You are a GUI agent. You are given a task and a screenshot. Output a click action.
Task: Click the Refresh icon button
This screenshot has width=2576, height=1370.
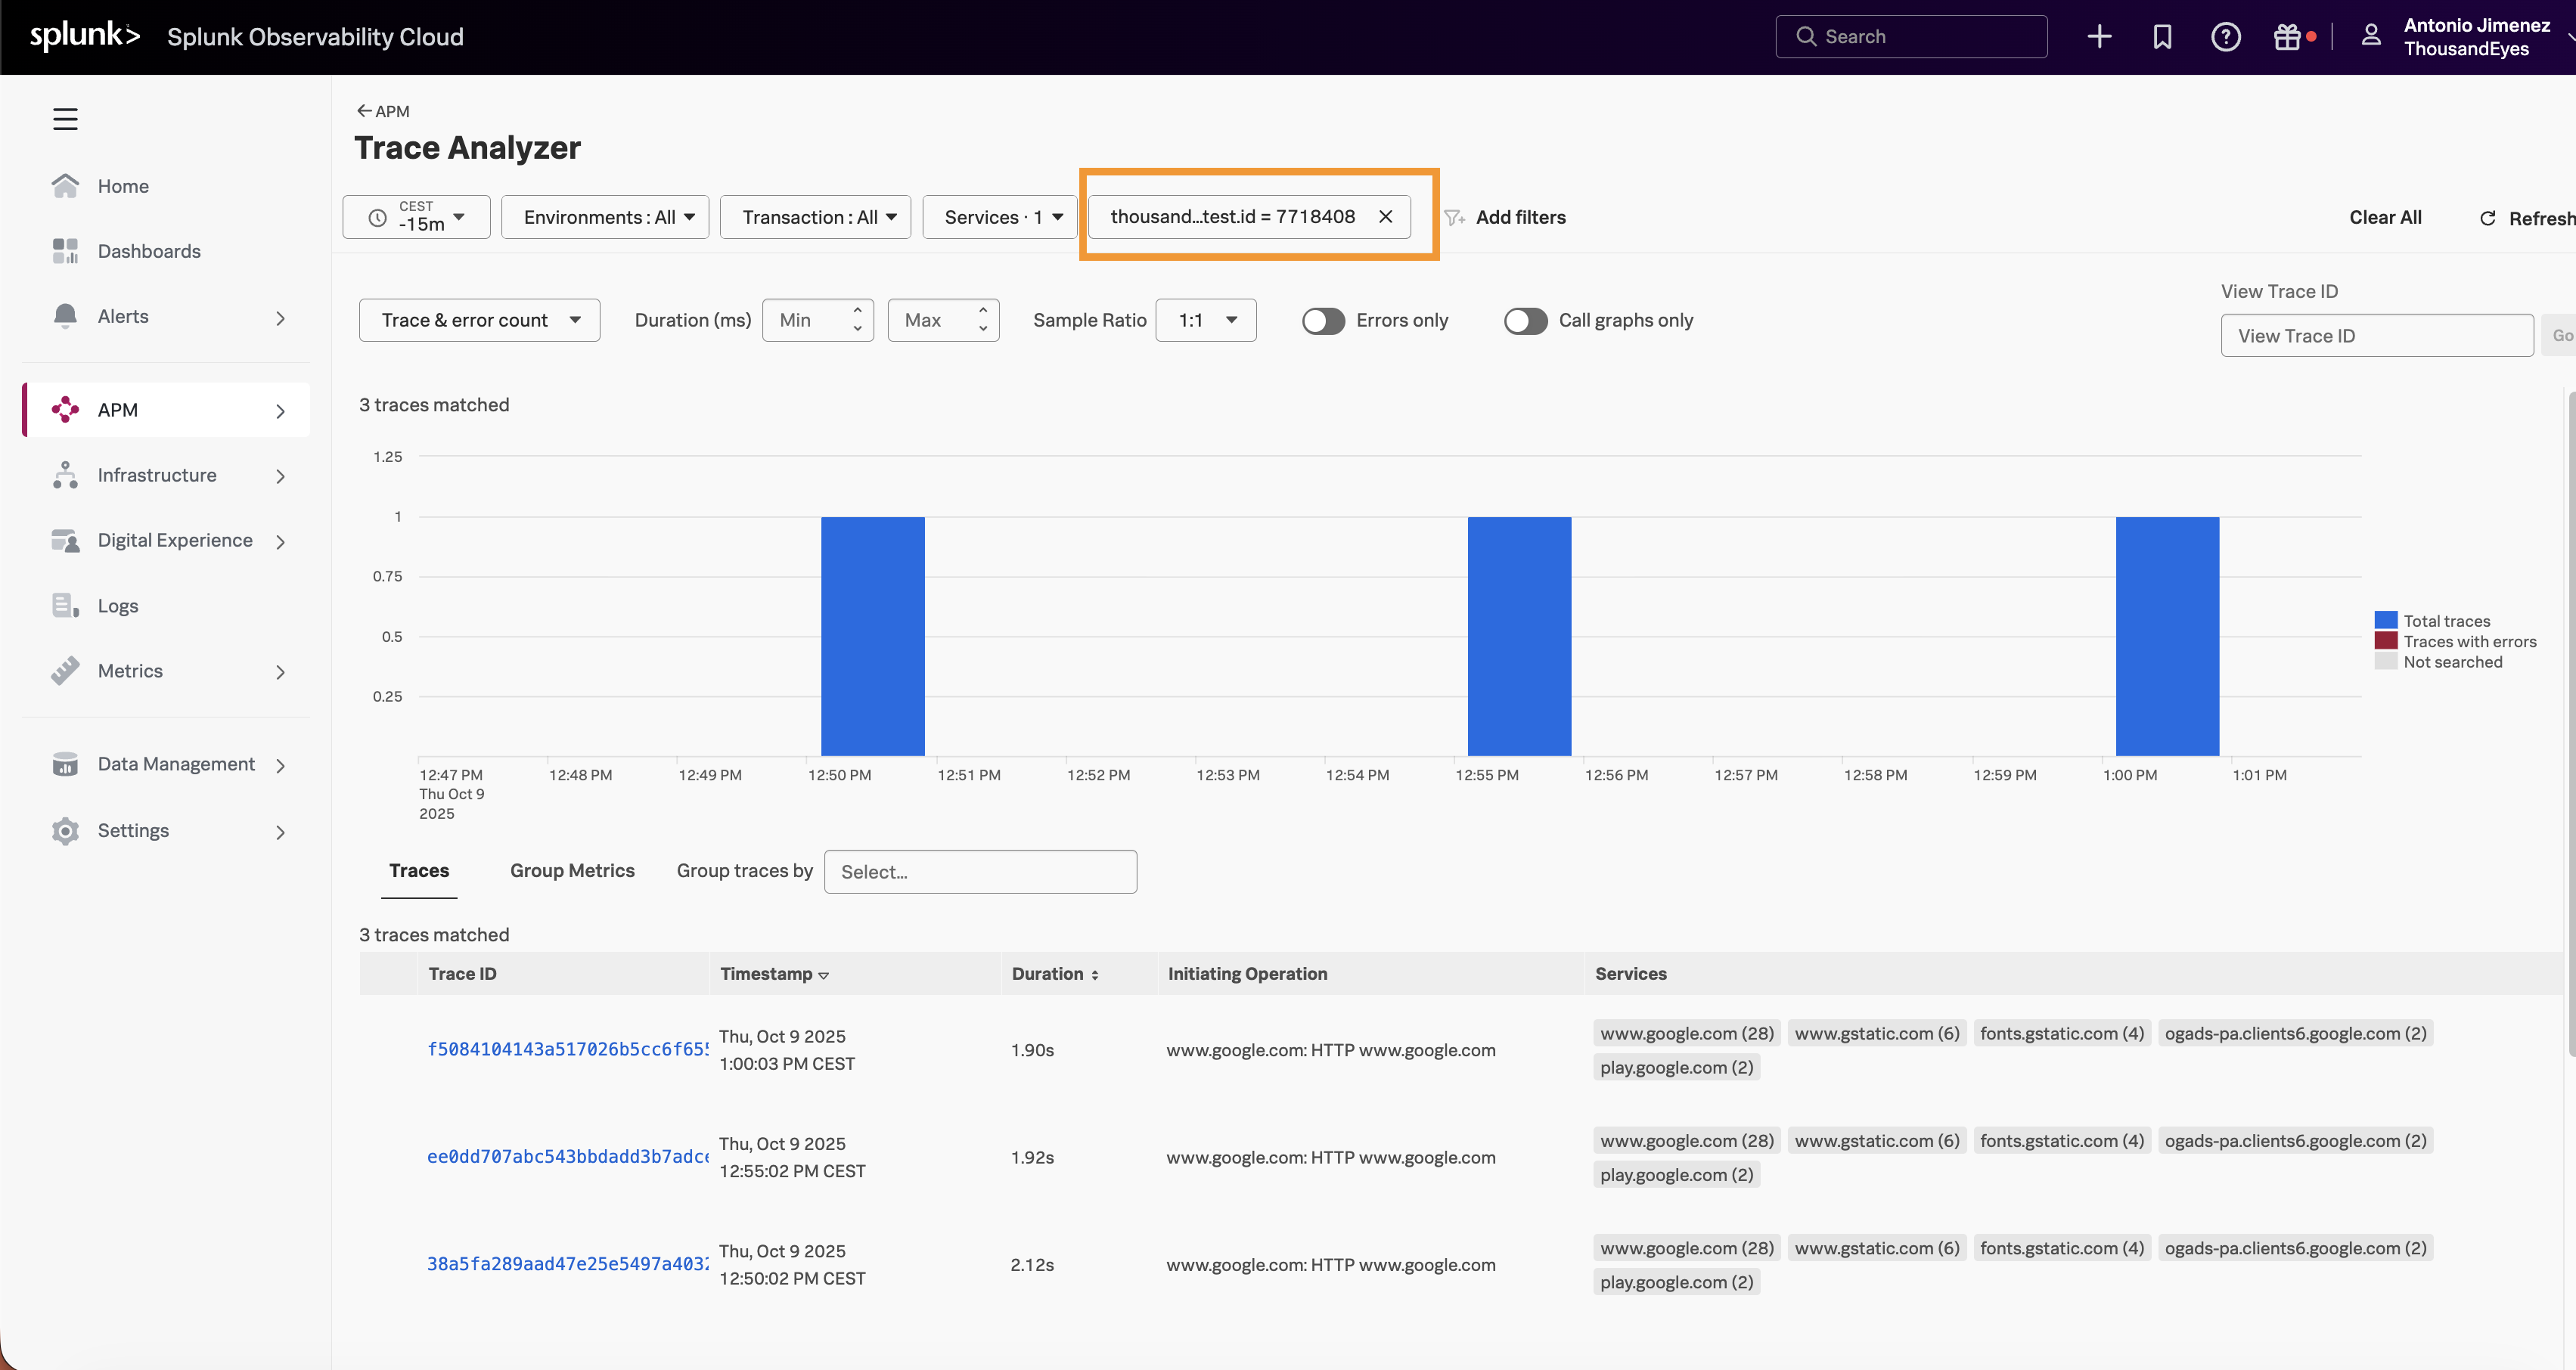click(x=2488, y=218)
